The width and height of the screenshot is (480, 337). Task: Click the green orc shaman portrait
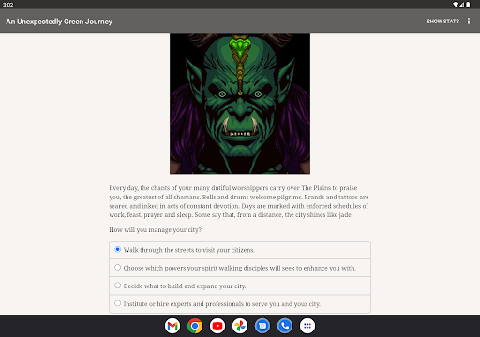pos(240,104)
